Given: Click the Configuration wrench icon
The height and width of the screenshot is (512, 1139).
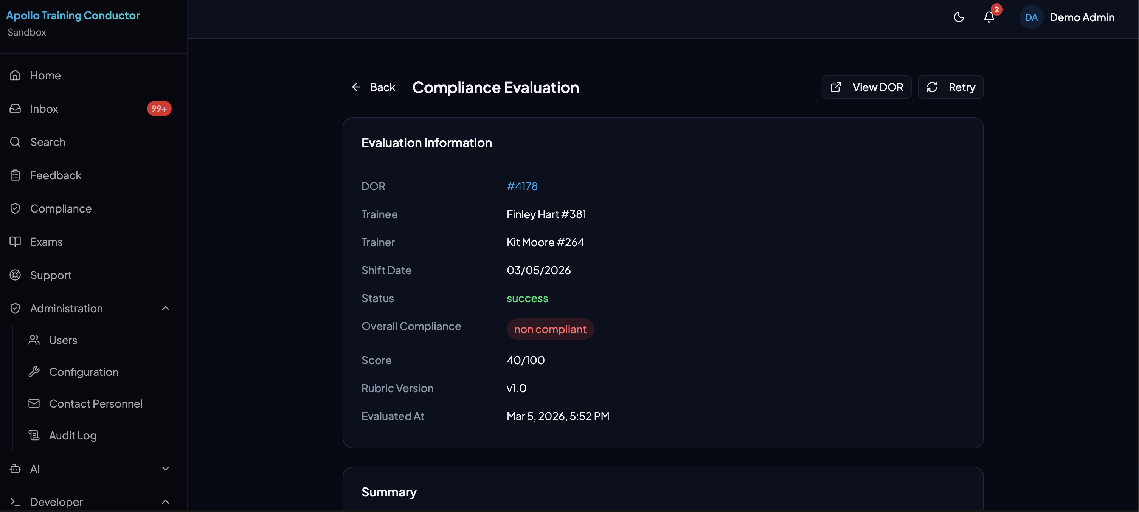Looking at the screenshot, I should [x=34, y=372].
